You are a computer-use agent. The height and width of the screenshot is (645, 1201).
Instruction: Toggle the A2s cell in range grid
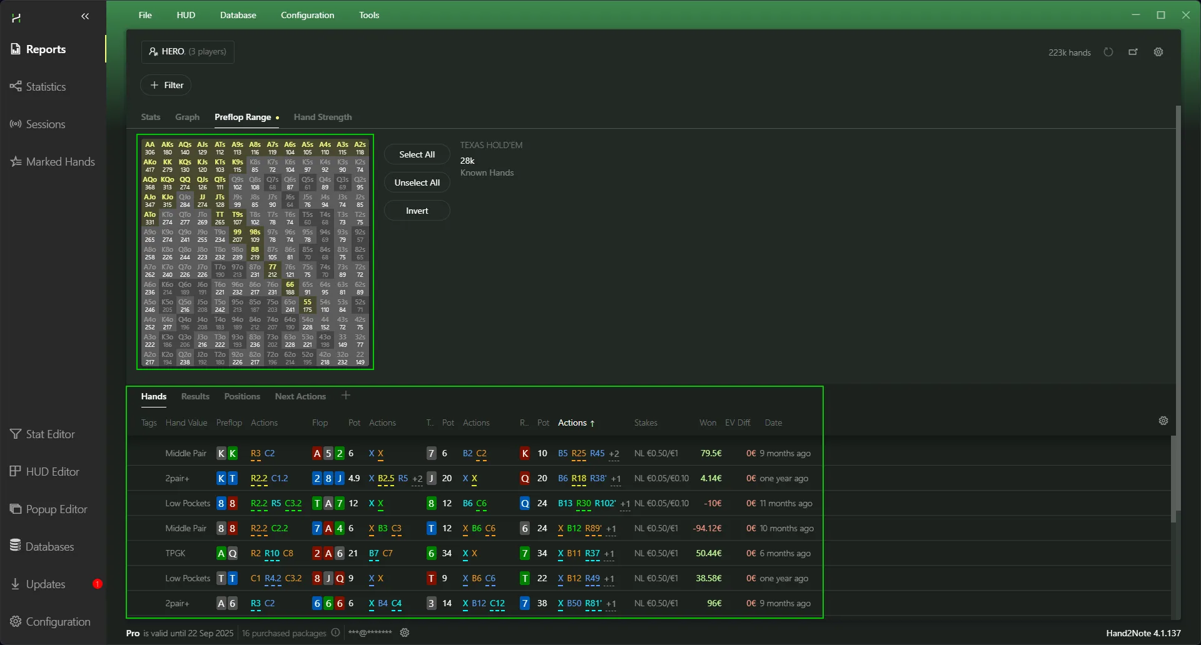[360, 148]
